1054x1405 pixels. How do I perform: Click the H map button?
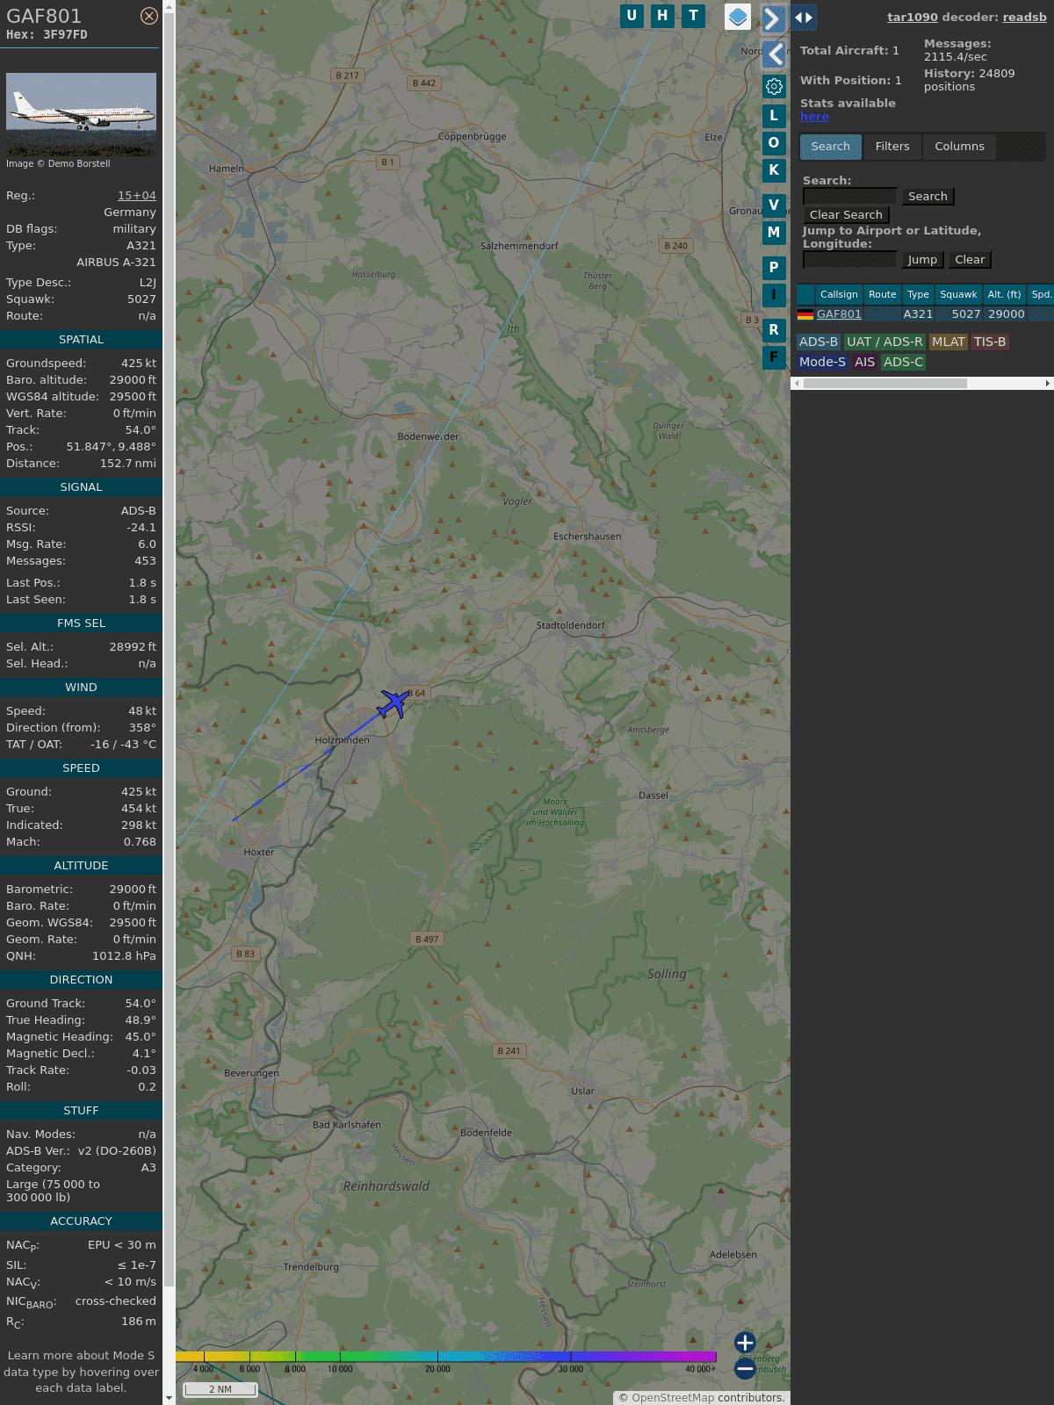(662, 16)
